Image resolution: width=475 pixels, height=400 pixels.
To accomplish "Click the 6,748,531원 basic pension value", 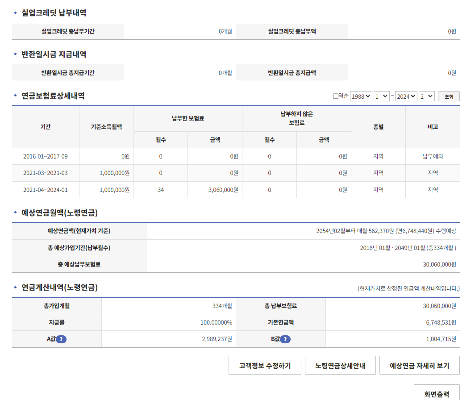I will click(x=441, y=322).
